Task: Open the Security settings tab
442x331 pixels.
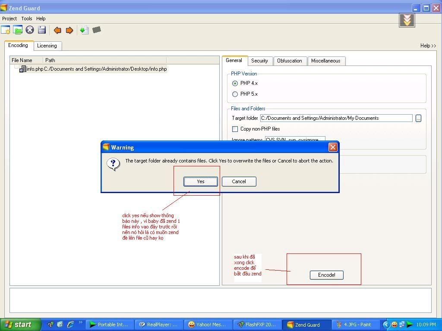Action: pyautogui.click(x=259, y=61)
